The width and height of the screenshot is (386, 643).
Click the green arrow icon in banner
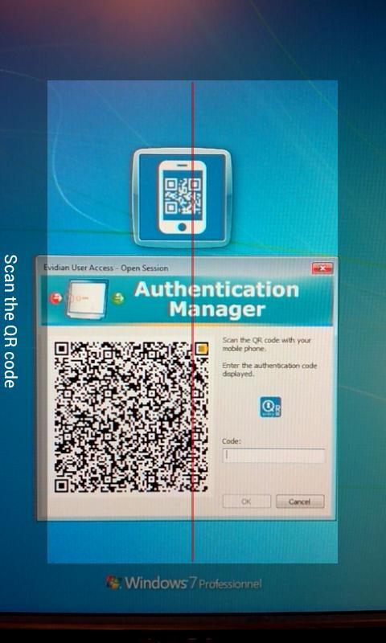(x=118, y=298)
